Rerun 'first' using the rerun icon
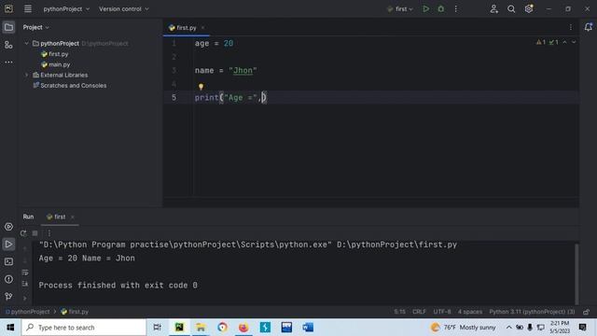The height and width of the screenshot is (336, 597). pyautogui.click(x=23, y=233)
